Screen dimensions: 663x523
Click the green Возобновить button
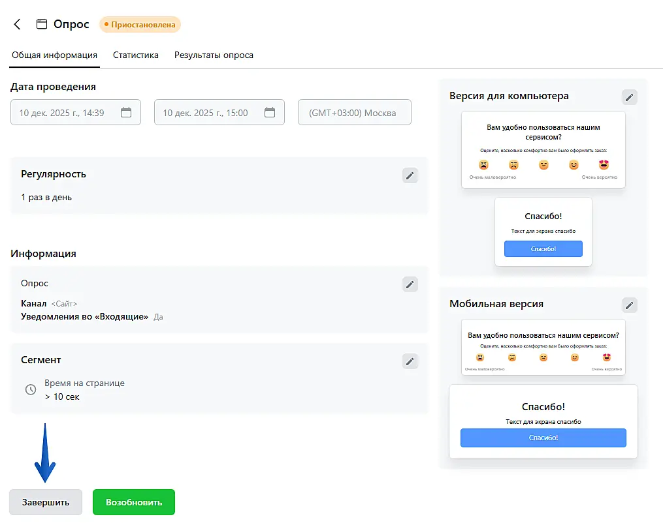[x=134, y=502]
